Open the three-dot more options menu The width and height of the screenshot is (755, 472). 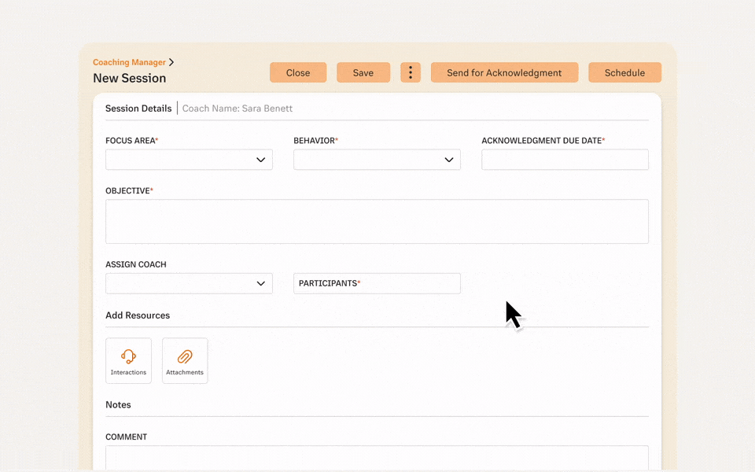[410, 72]
